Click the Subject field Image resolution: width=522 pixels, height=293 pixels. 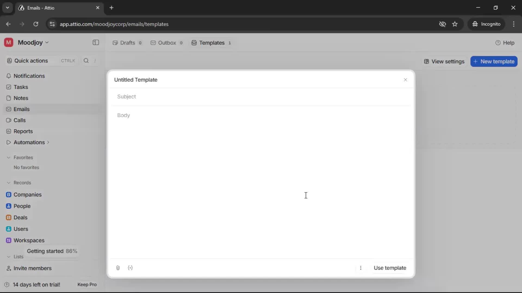click(x=261, y=97)
